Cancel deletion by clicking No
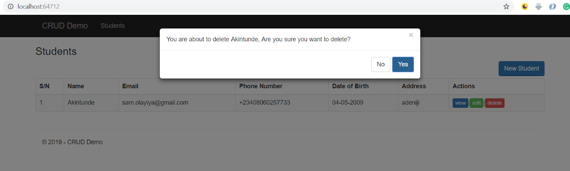570x171 pixels. [x=380, y=64]
